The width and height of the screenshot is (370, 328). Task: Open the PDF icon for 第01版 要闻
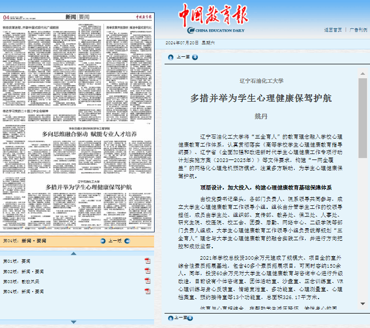tap(147, 261)
